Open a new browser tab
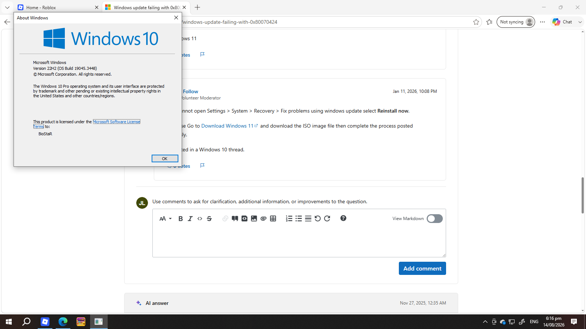Screen dimensions: 586x329 (197, 7)
